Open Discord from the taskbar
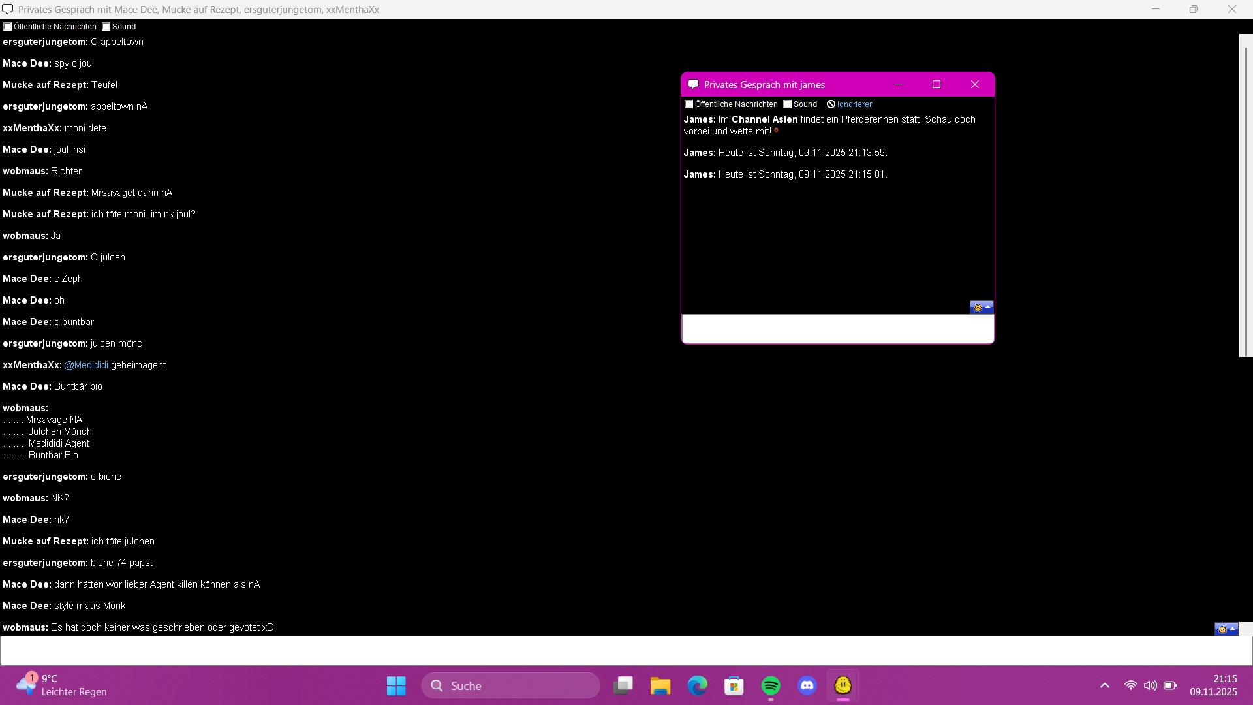 [807, 685]
